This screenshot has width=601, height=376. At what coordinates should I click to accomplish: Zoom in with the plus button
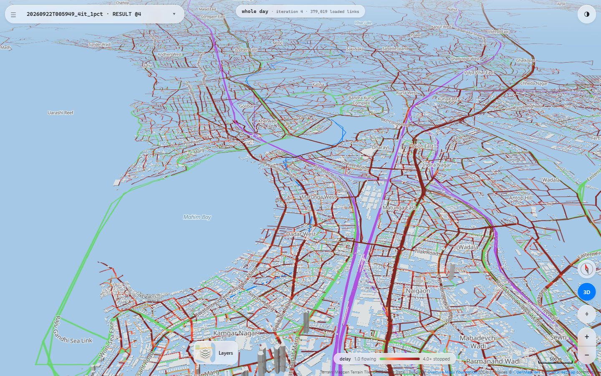(x=586, y=337)
